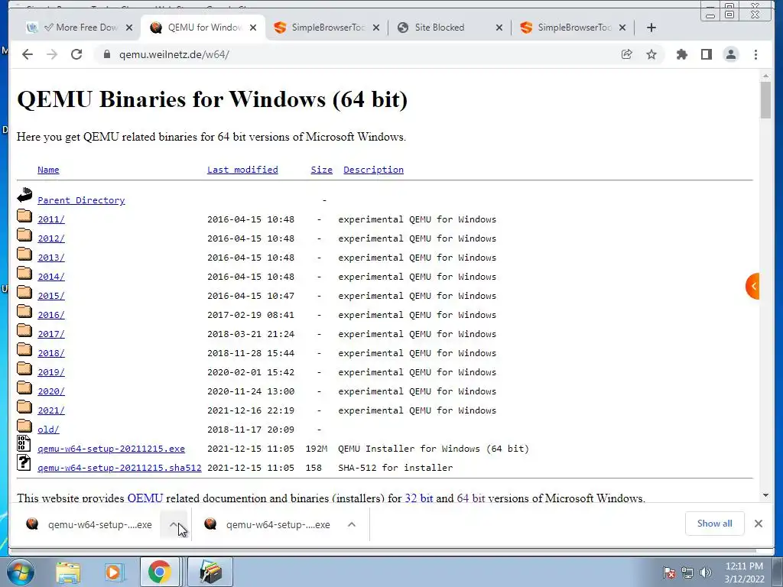Click scrollbar down arrow
The height and width of the screenshot is (587, 783).
[765, 495]
